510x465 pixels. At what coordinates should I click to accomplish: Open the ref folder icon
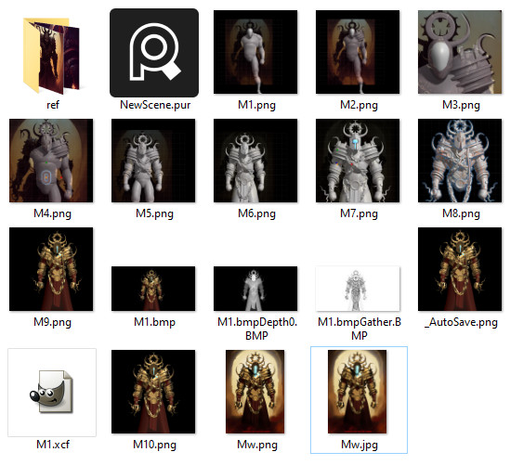[x=51, y=56]
